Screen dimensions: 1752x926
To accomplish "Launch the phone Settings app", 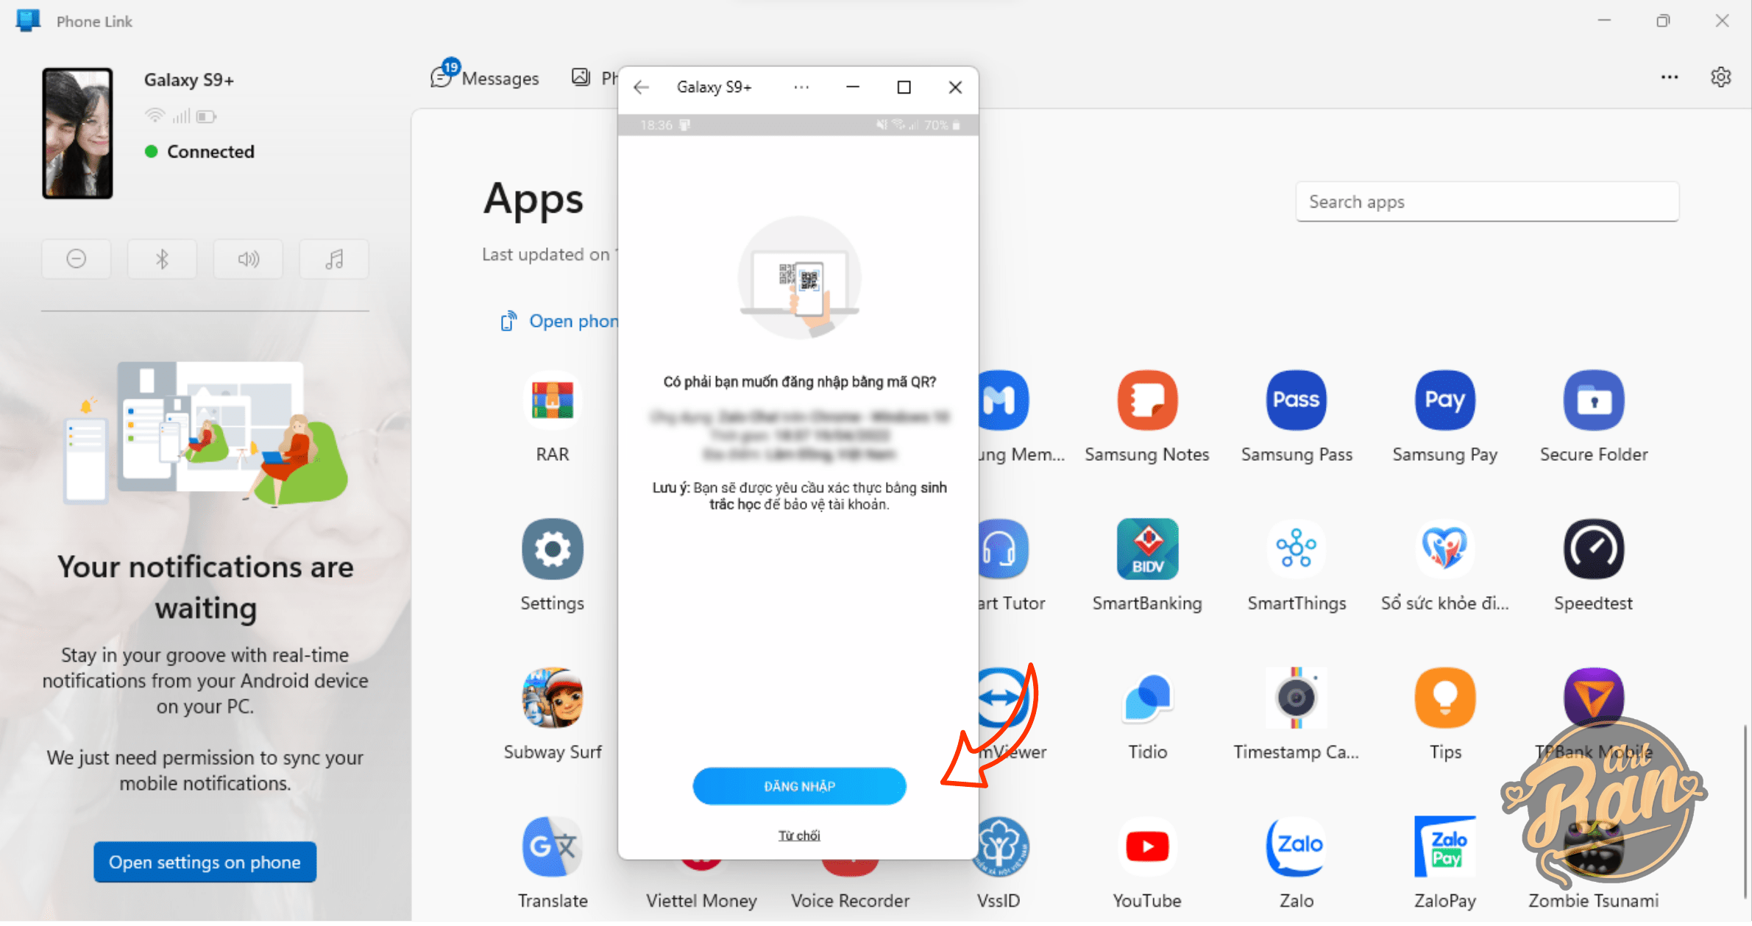I will tap(552, 549).
